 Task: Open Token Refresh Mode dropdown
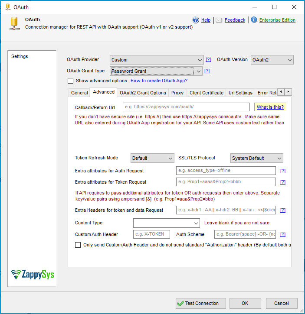tap(152, 158)
